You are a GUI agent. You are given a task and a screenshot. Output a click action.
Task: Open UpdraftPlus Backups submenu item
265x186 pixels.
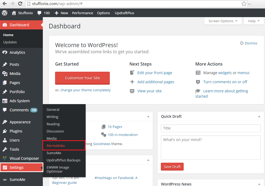[x=63, y=160]
